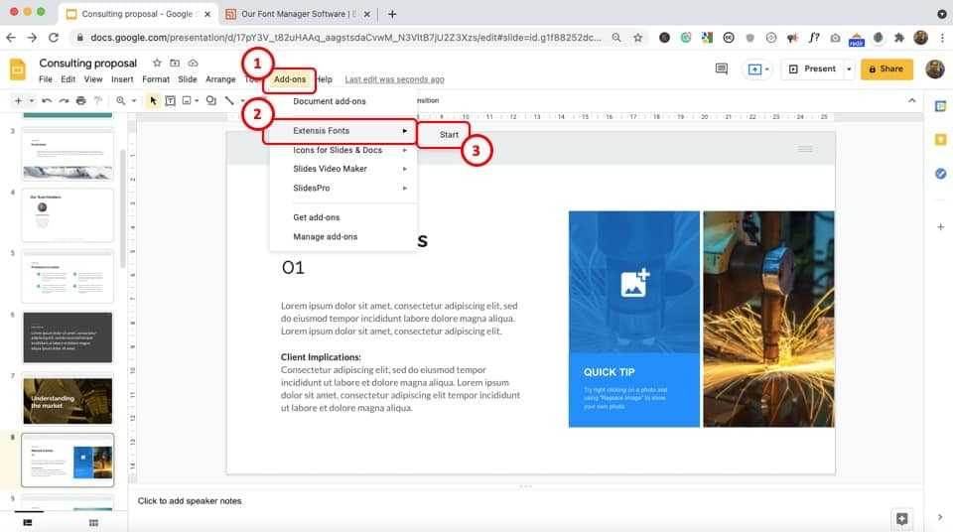Expand the Zoom dropdown arrow

tap(134, 100)
